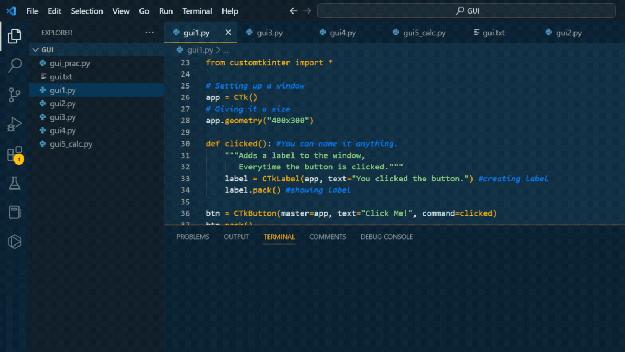Open the Extensions view showing one notification badge
Image resolution: width=625 pixels, height=352 pixels.
[14, 153]
